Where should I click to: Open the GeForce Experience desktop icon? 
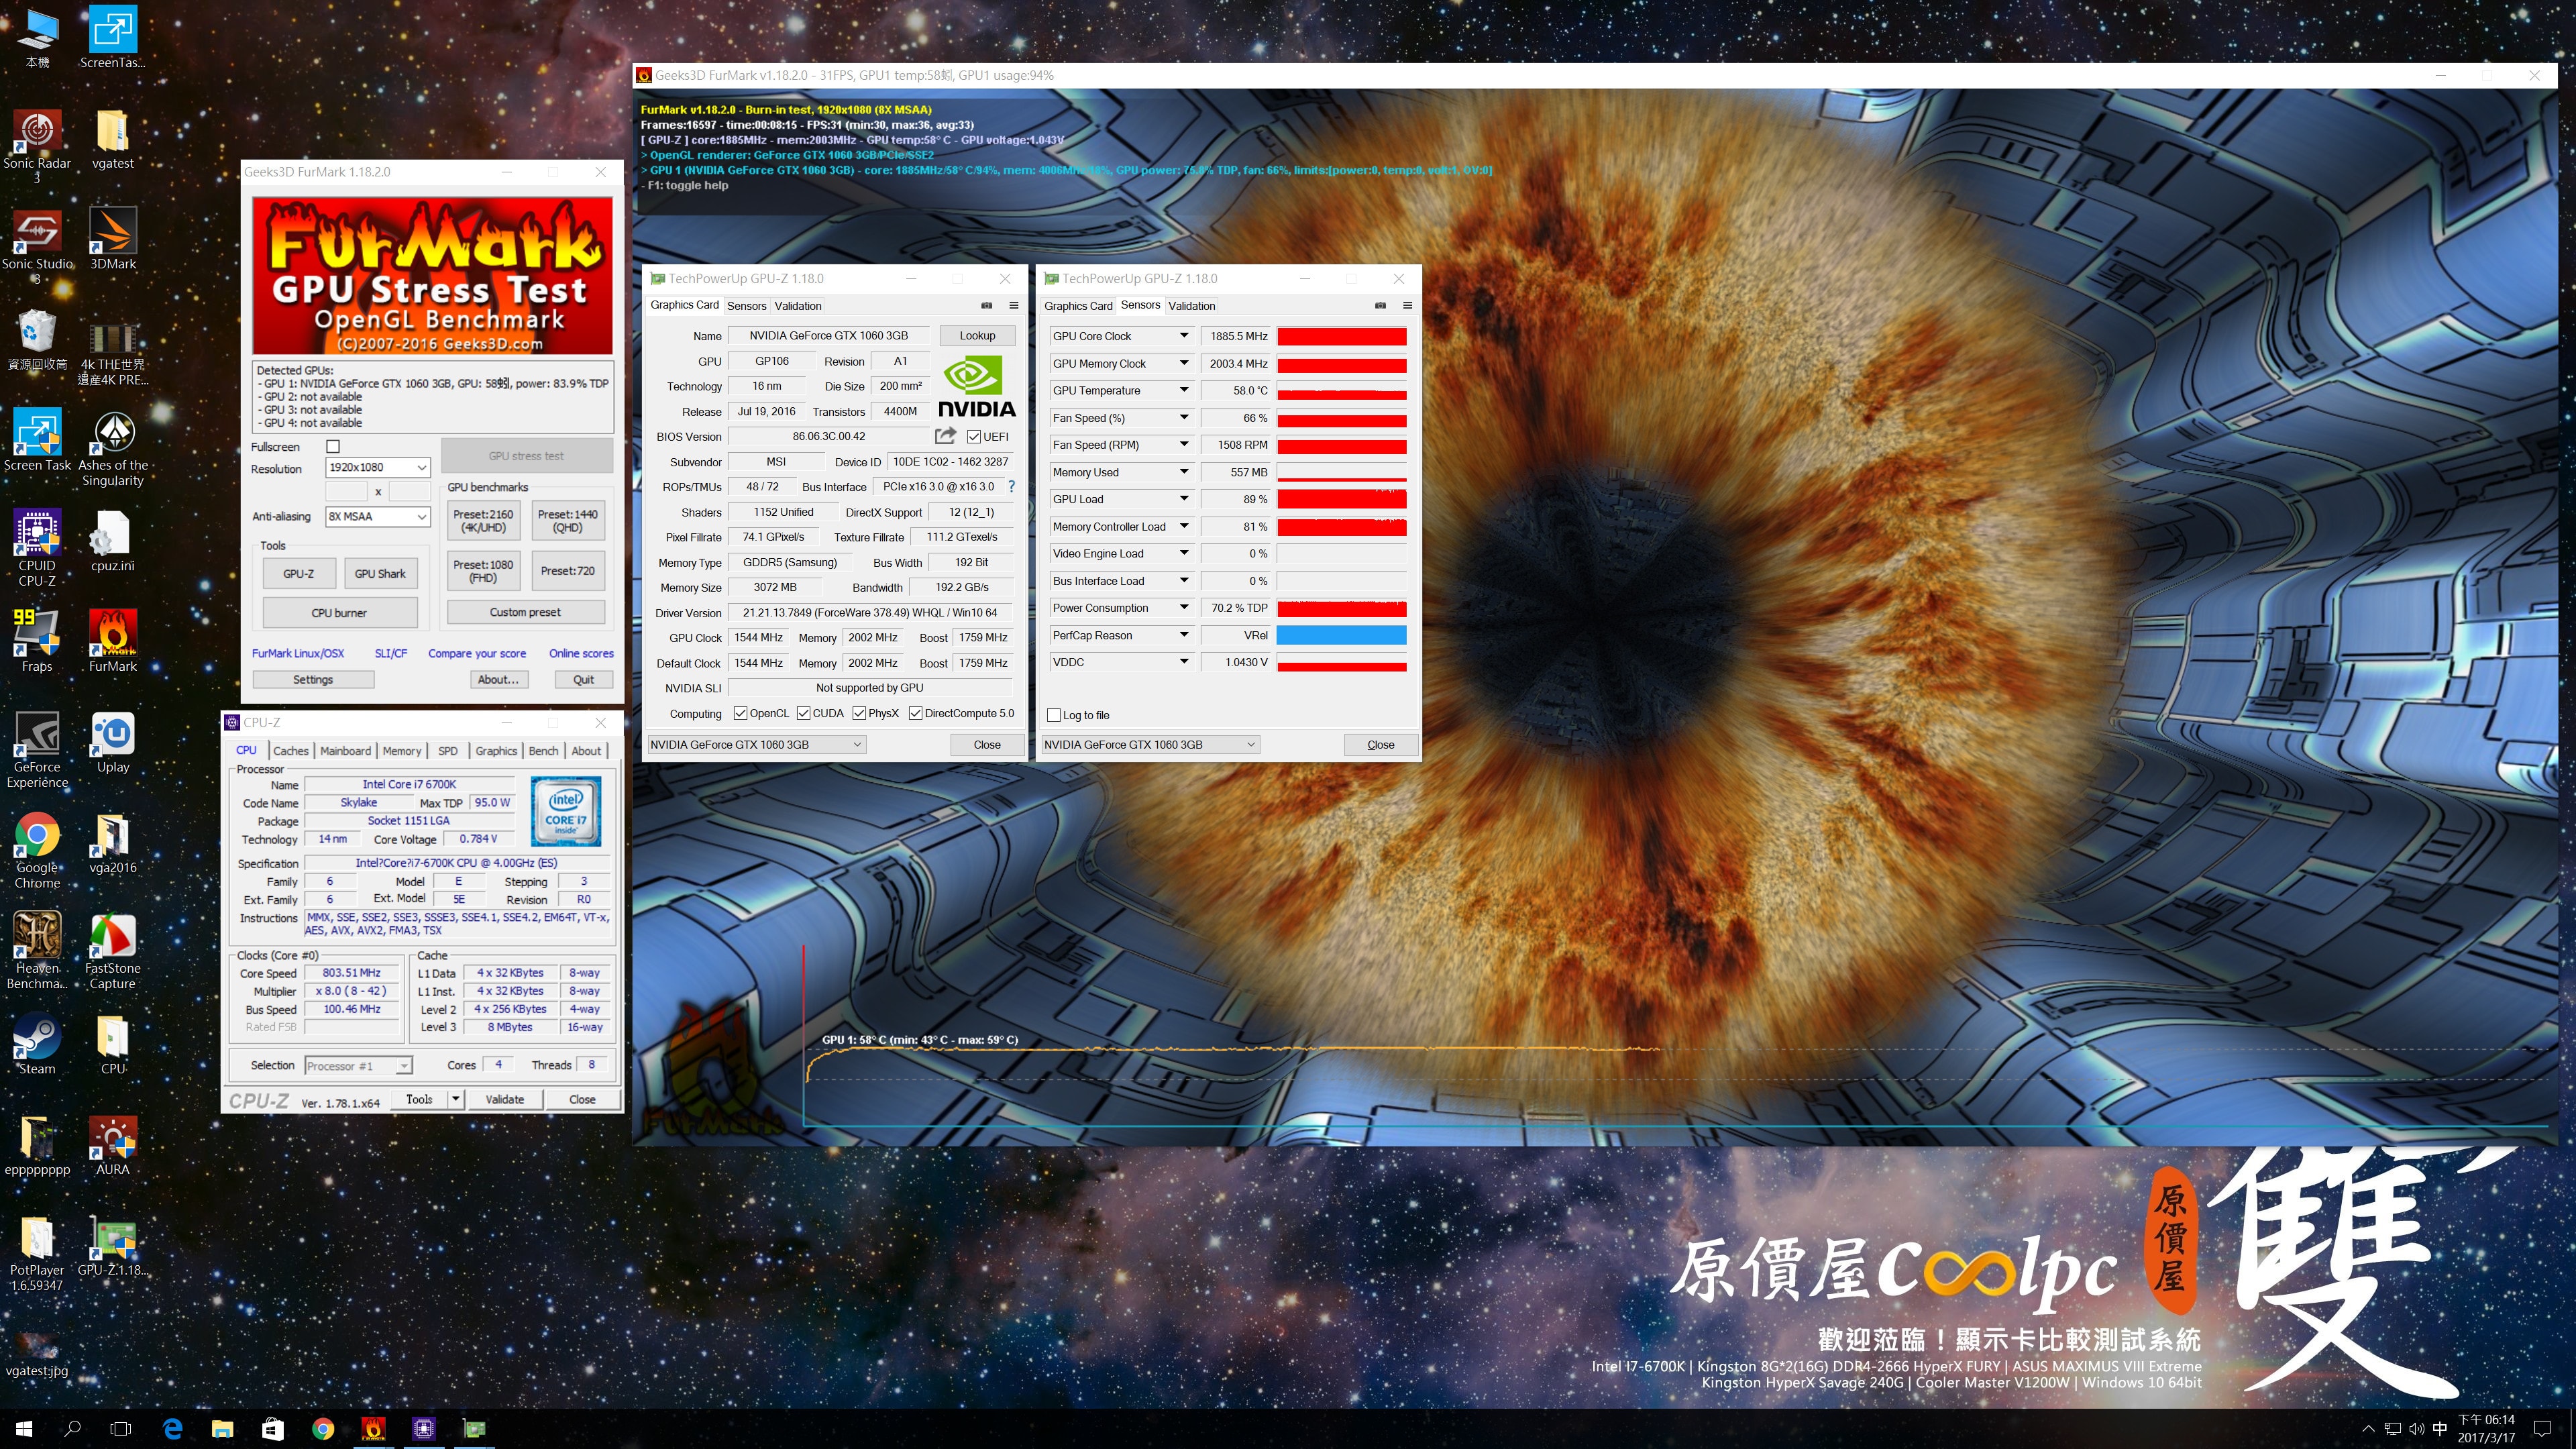pos(37,750)
